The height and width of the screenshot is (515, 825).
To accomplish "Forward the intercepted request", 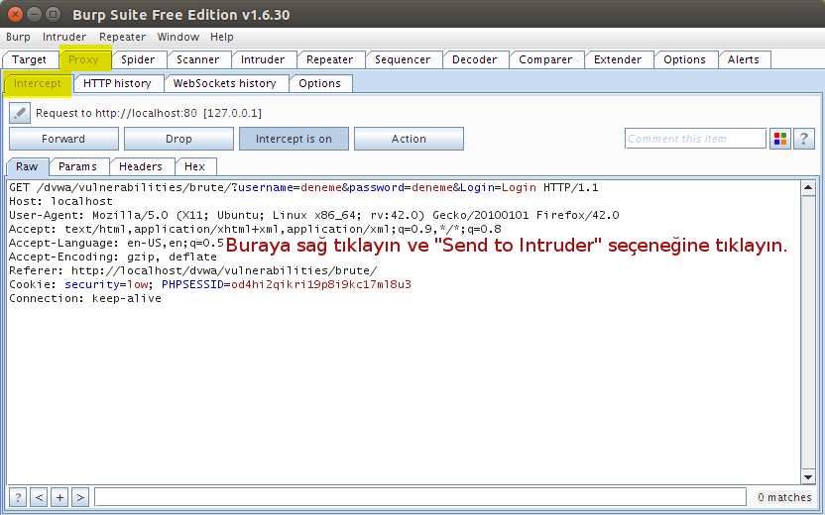I will [x=63, y=139].
